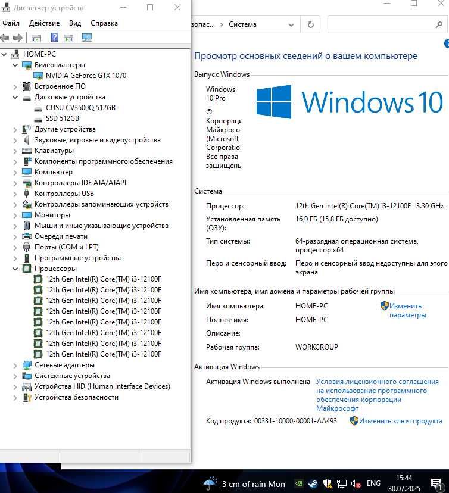
Task: Click the Очереди печати printer icon
Action: [x=27, y=236]
